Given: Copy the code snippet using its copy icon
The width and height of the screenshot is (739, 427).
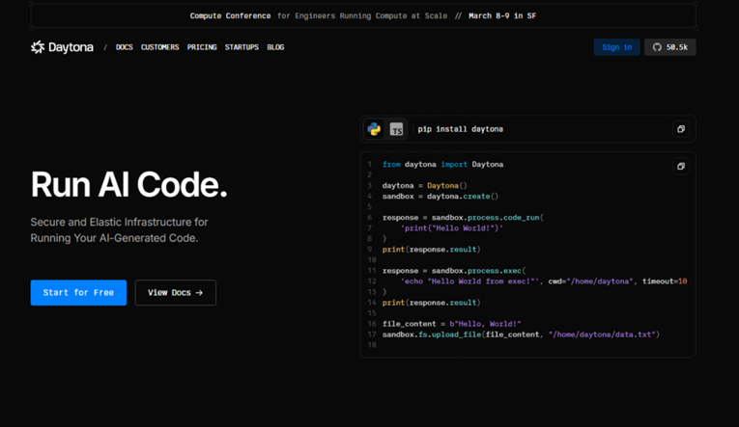Looking at the screenshot, I should coord(680,166).
